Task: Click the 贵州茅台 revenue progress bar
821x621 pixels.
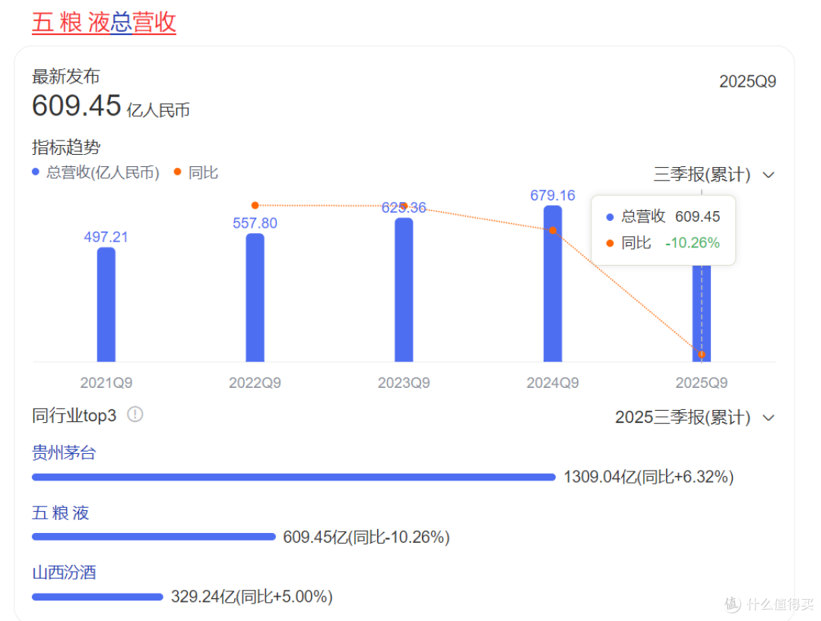Action: click(x=293, y=478)
